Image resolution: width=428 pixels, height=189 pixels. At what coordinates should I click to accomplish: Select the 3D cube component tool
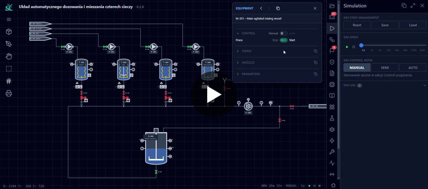9,32
